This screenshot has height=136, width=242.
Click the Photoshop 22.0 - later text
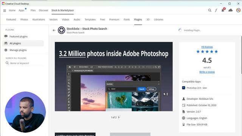point(197,88)
